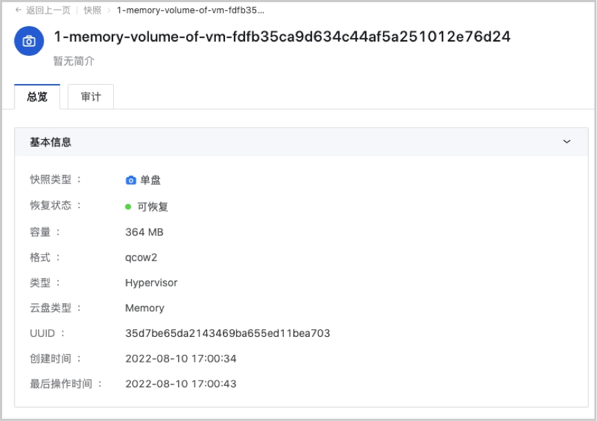Go back via 返回上一页 link

point(48,10)
